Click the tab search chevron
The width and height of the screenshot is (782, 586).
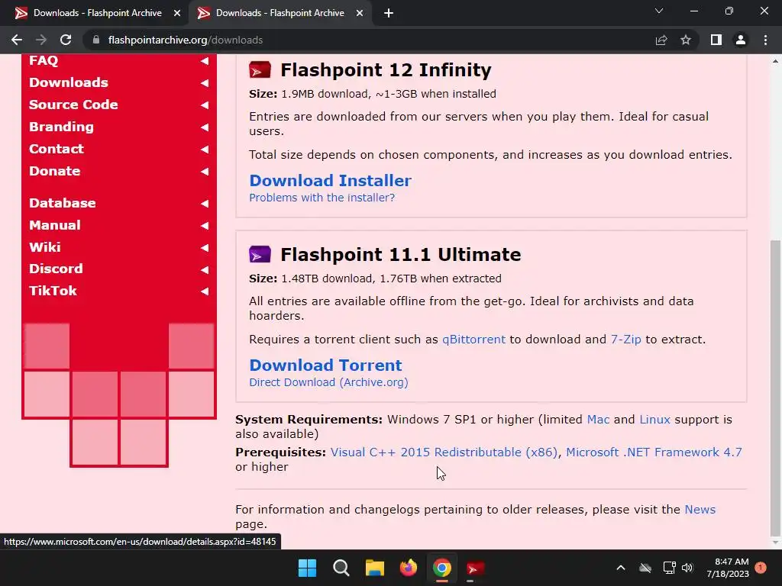pos(659,11)
